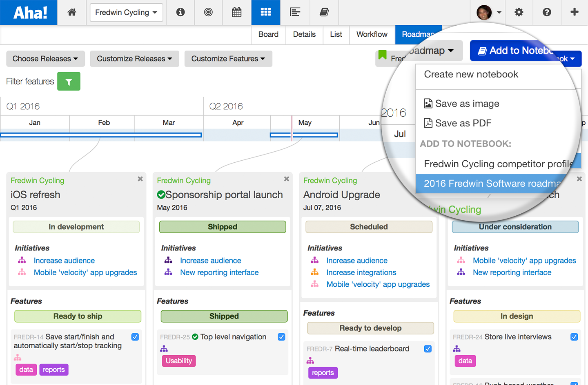The height and width of the screenshot is (385, 588).
Task: Click the Scheduled status button
Action: tap(369, 227)
